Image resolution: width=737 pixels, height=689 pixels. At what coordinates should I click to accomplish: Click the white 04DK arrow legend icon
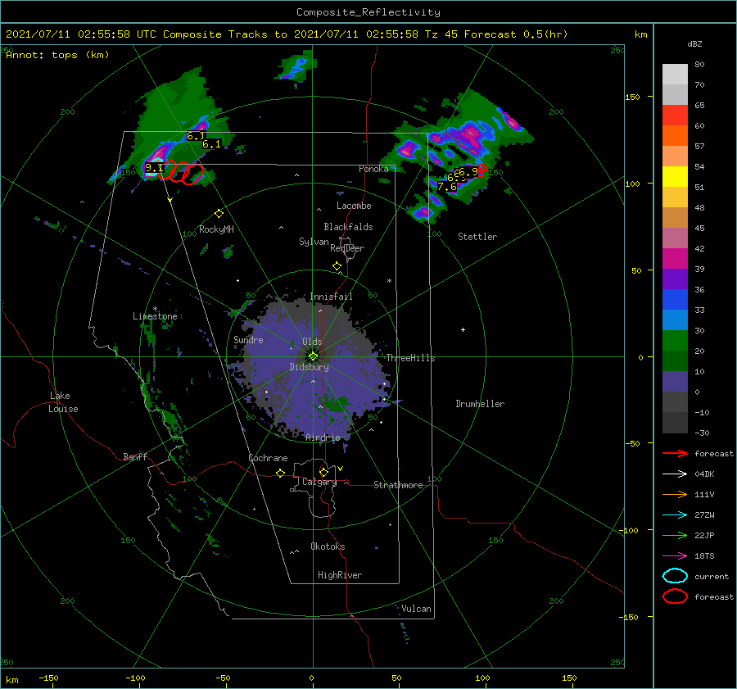click(675, 474)
